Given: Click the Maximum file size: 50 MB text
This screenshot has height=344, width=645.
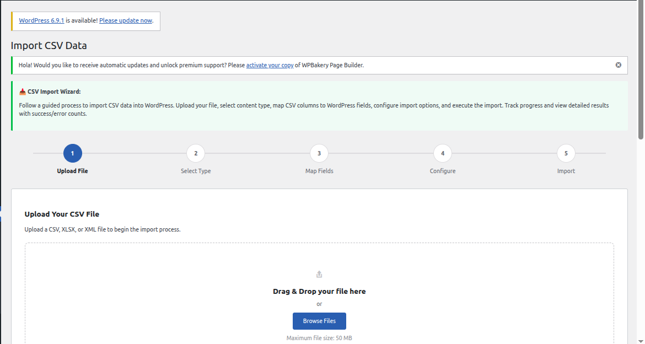Looking at the screenshot, I should click(x=319, y=338).
